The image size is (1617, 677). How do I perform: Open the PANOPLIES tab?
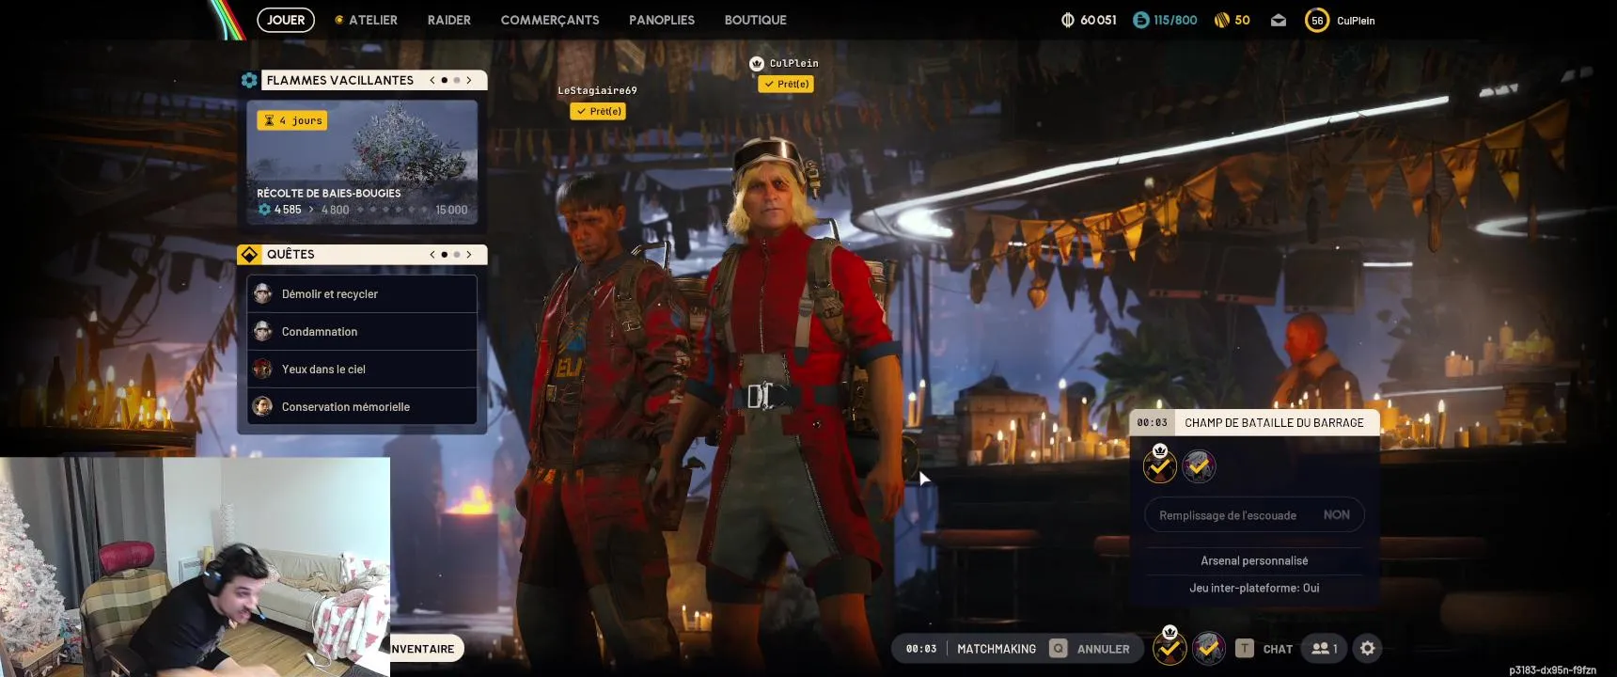pyautogui.click(x=662, y=20)
